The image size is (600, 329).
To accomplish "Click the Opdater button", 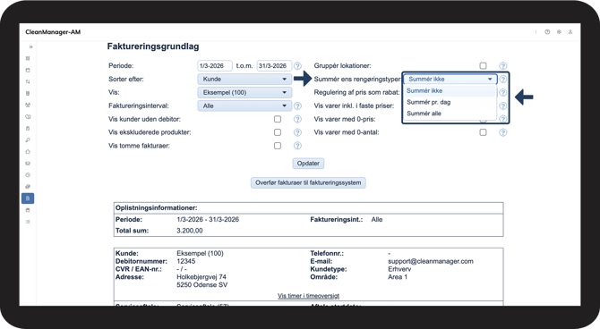I will tap(308, 164).
